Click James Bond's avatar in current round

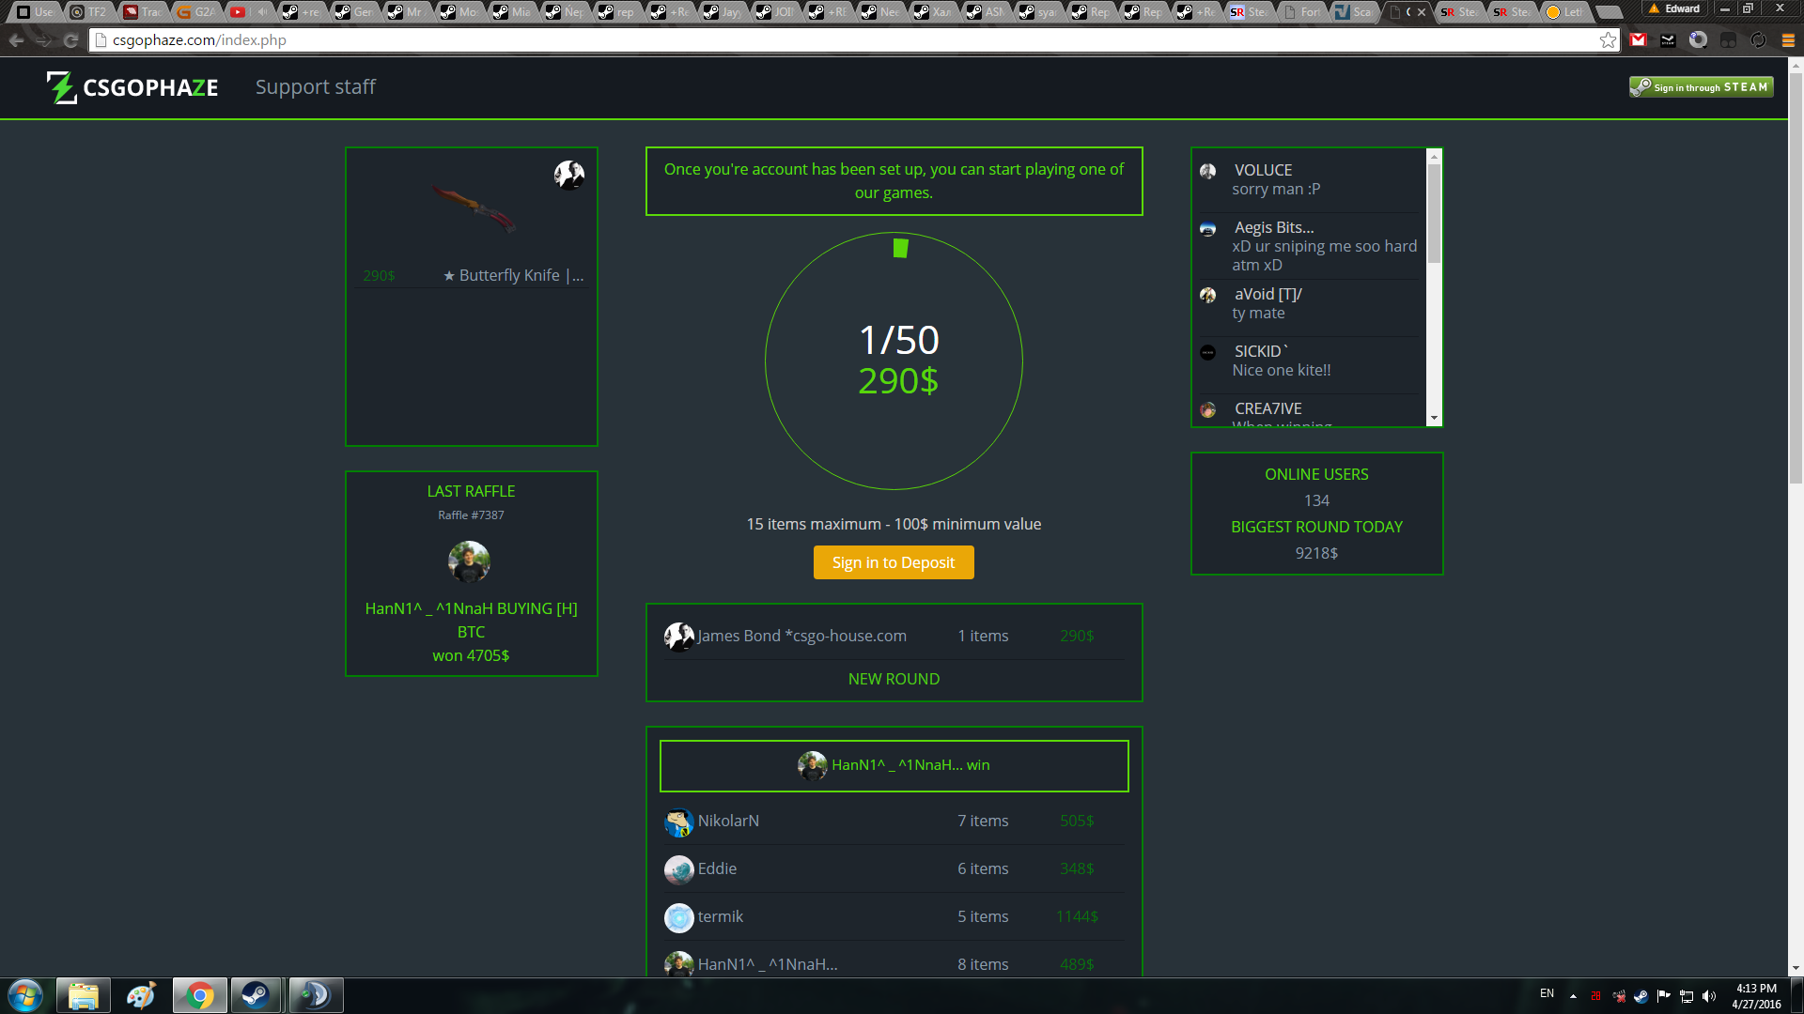[678, 637]
